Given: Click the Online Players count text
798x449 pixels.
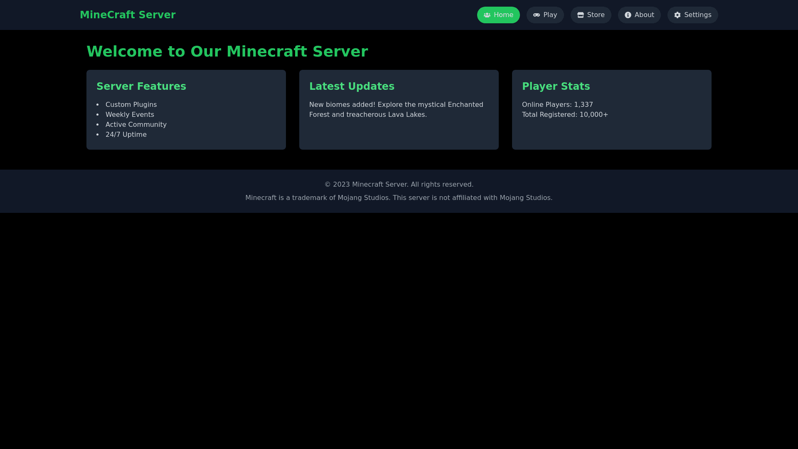Looking at the screenshot, I should (557, 105).
